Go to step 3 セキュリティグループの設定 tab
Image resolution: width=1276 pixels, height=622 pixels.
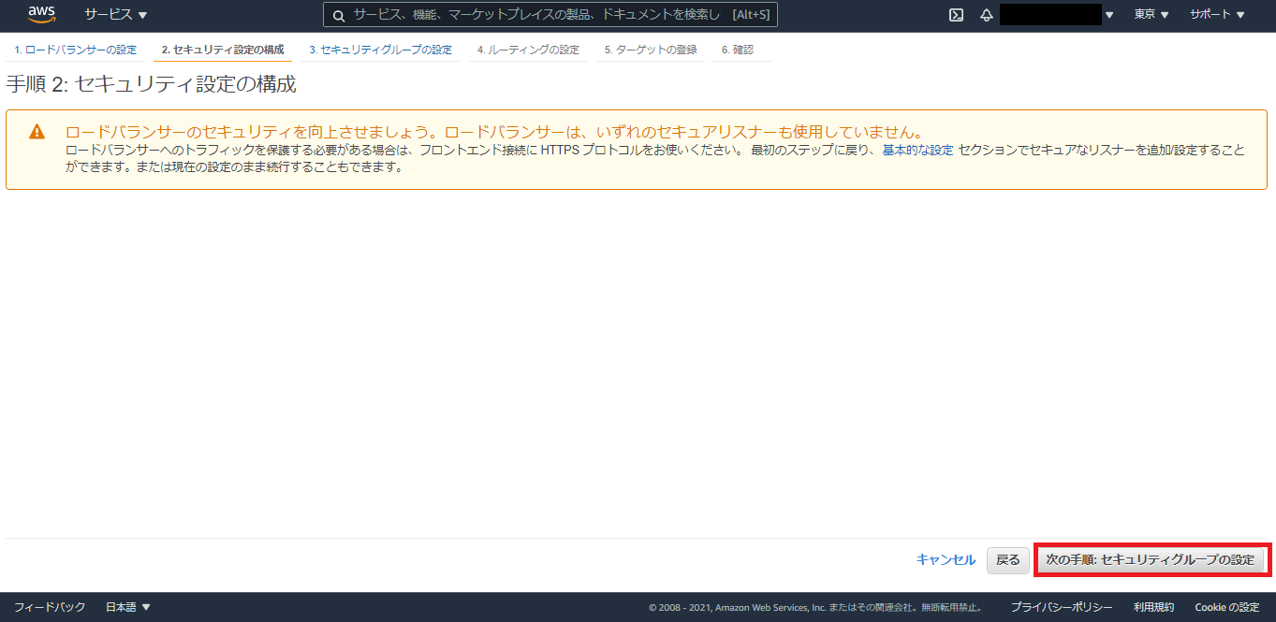click(x=380, y=50)
